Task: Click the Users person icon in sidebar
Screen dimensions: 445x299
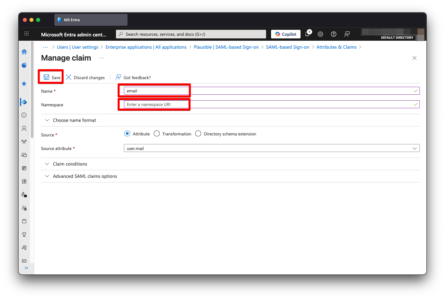Action: click(24, 128)
